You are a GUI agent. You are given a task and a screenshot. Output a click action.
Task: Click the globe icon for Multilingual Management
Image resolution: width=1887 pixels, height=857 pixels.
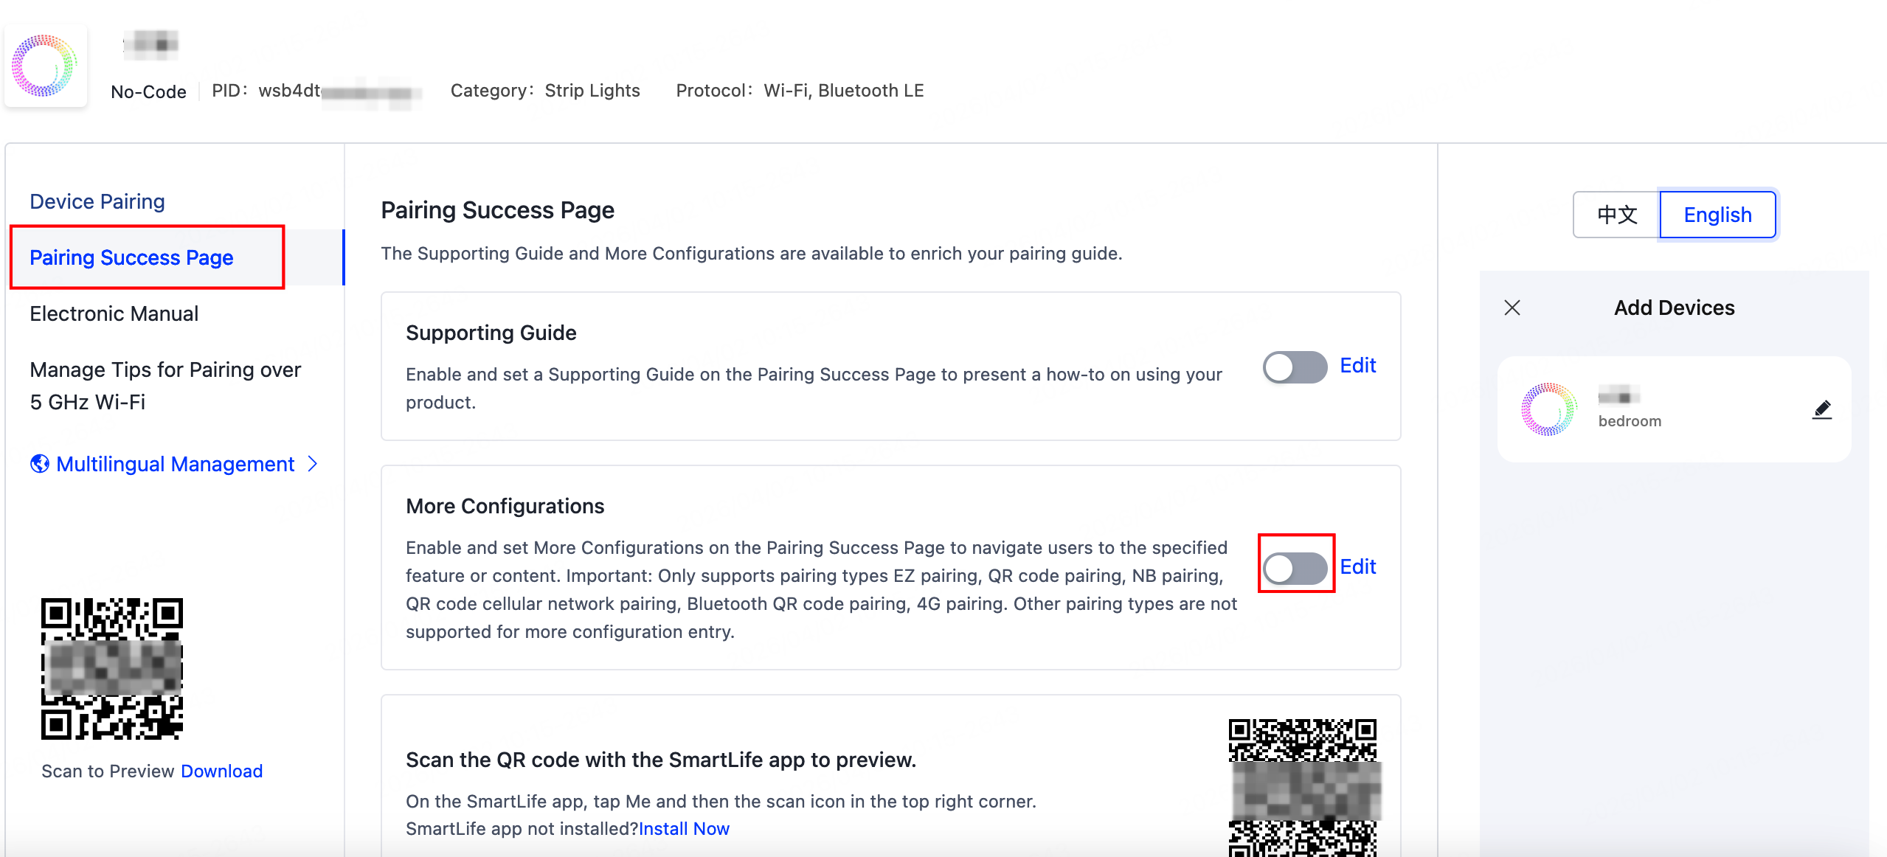[40, 464]
